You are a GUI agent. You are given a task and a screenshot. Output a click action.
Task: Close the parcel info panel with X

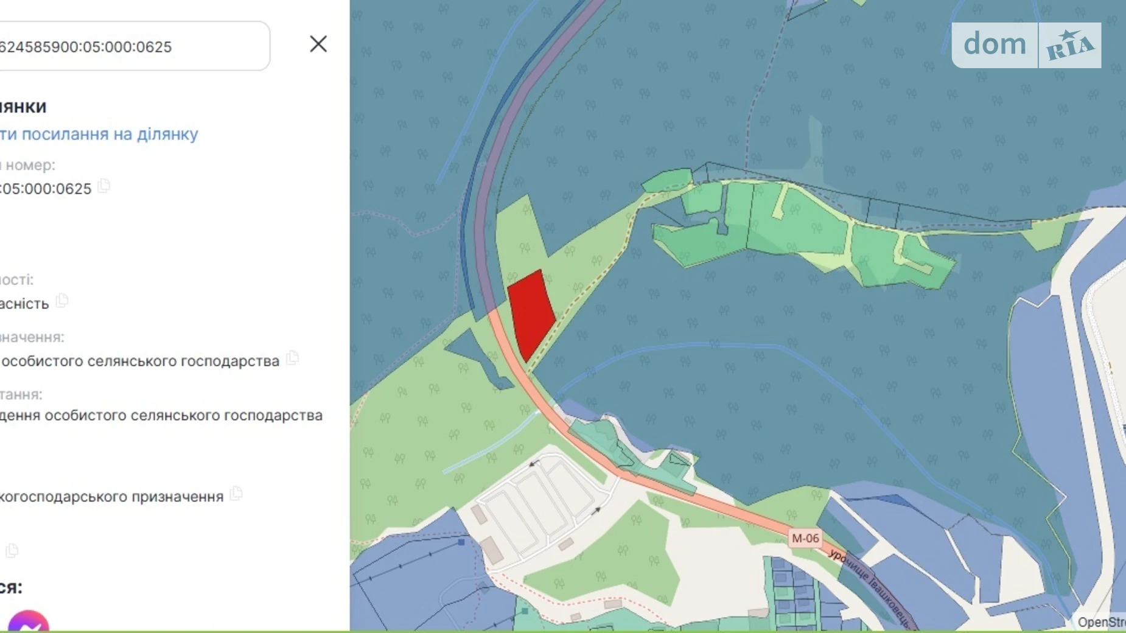(318, 44)
